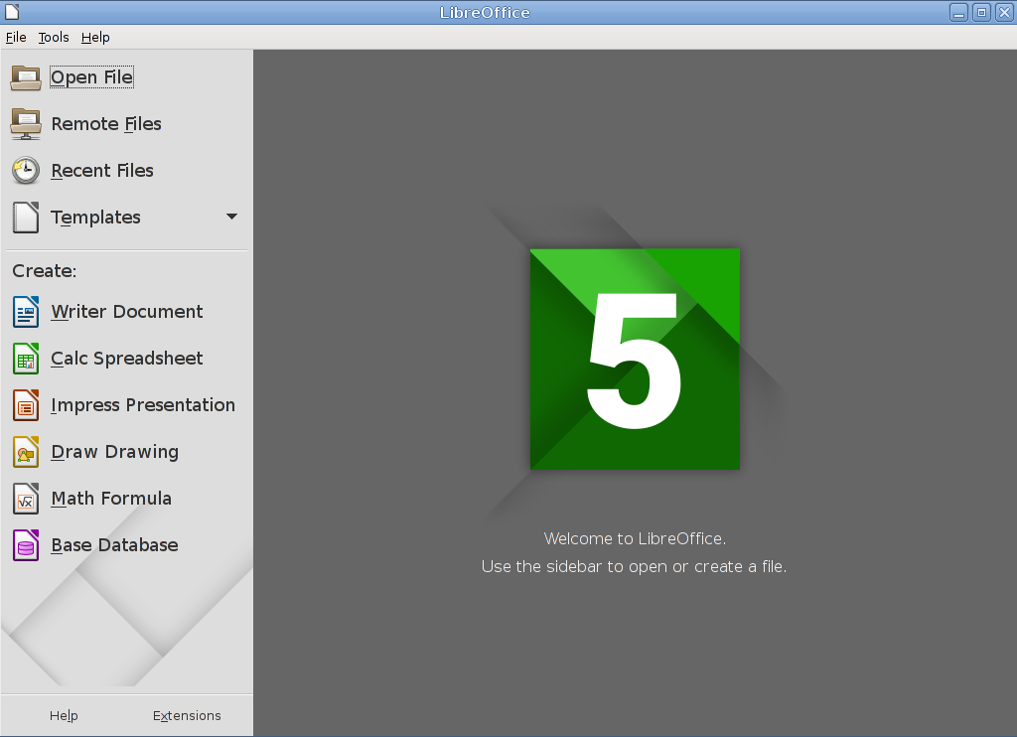Minimize the LibreOffice window

tap(958, 12)
